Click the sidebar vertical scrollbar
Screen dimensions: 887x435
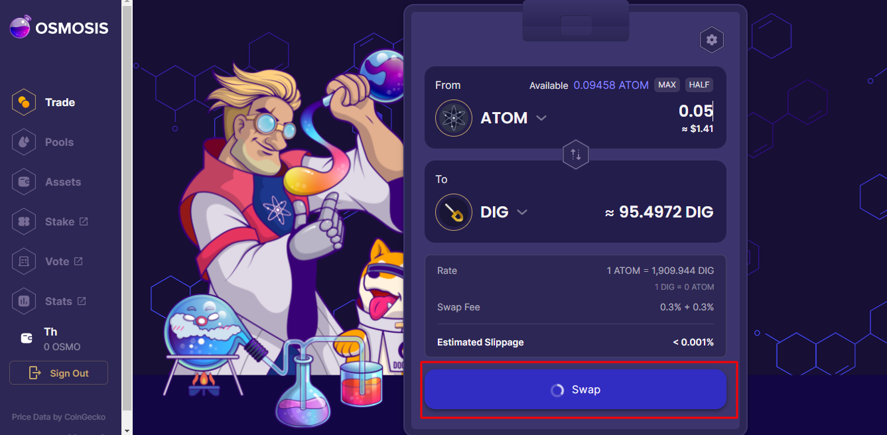click(x=127, y=206)
